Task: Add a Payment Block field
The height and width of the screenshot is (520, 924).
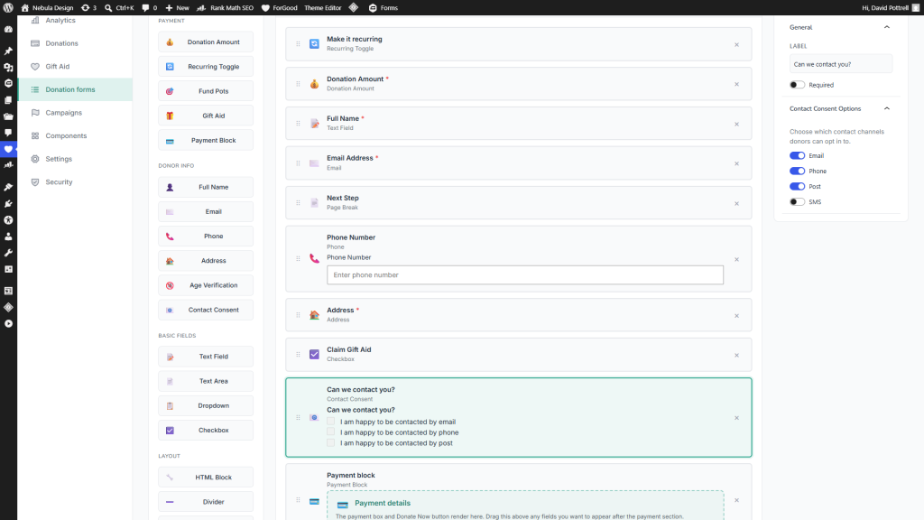Action: (206, 140)
